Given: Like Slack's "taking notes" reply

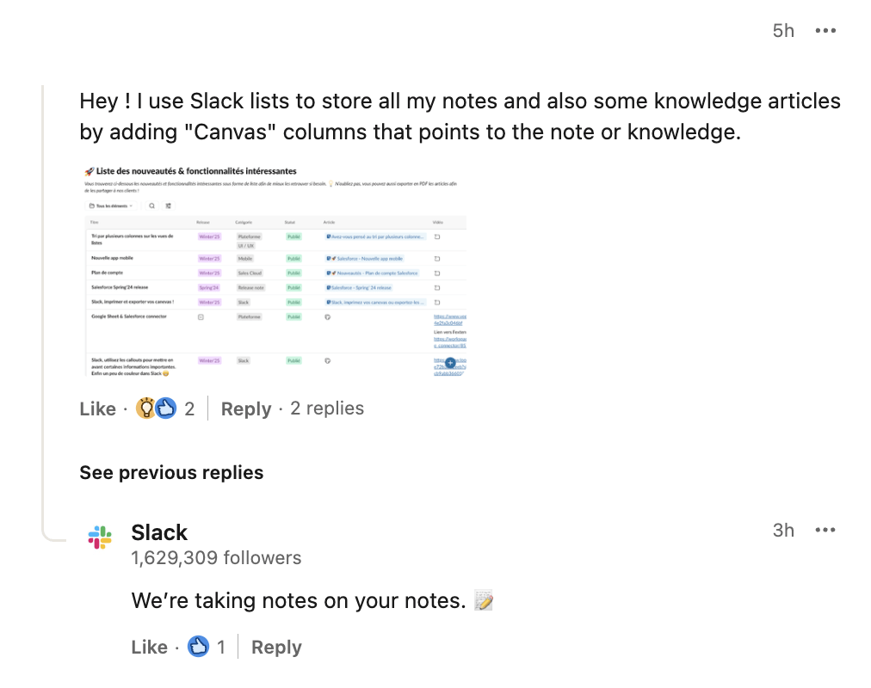Looking at the screenshot, I should [149, 648].
